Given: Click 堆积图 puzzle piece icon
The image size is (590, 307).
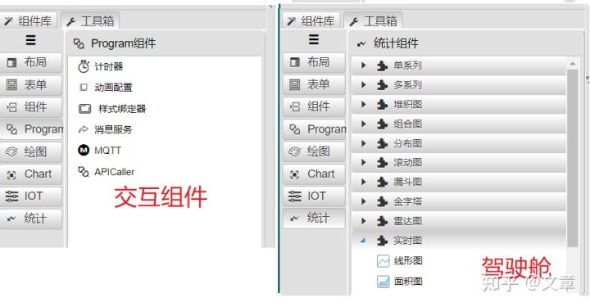Looking at the screenshot, I should pos(383,105).
